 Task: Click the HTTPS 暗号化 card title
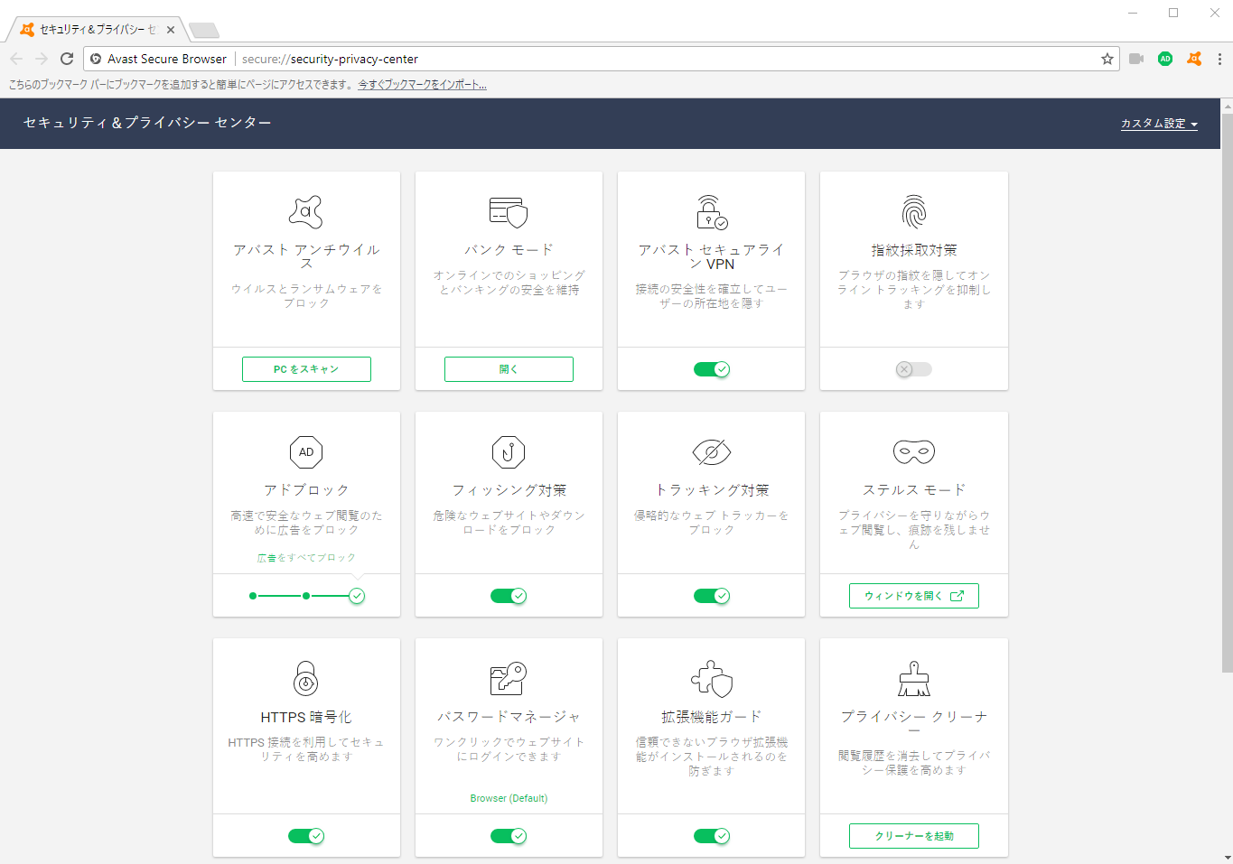click(306, 717)
